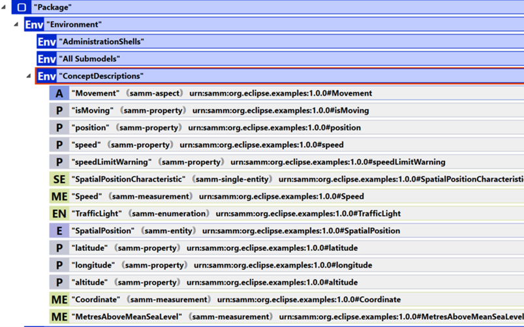Select the "MetresAboveMeanSeaLevel" row
The image size is (524, 327).
[286, 317]
